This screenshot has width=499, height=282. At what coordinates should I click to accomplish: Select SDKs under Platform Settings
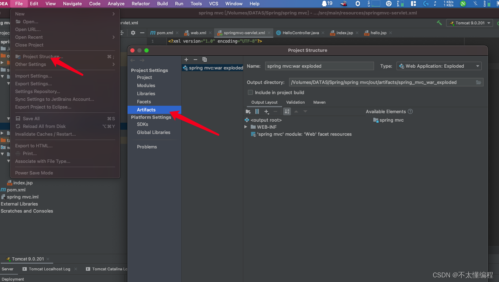pyautogui.click(x=142, y=124)
